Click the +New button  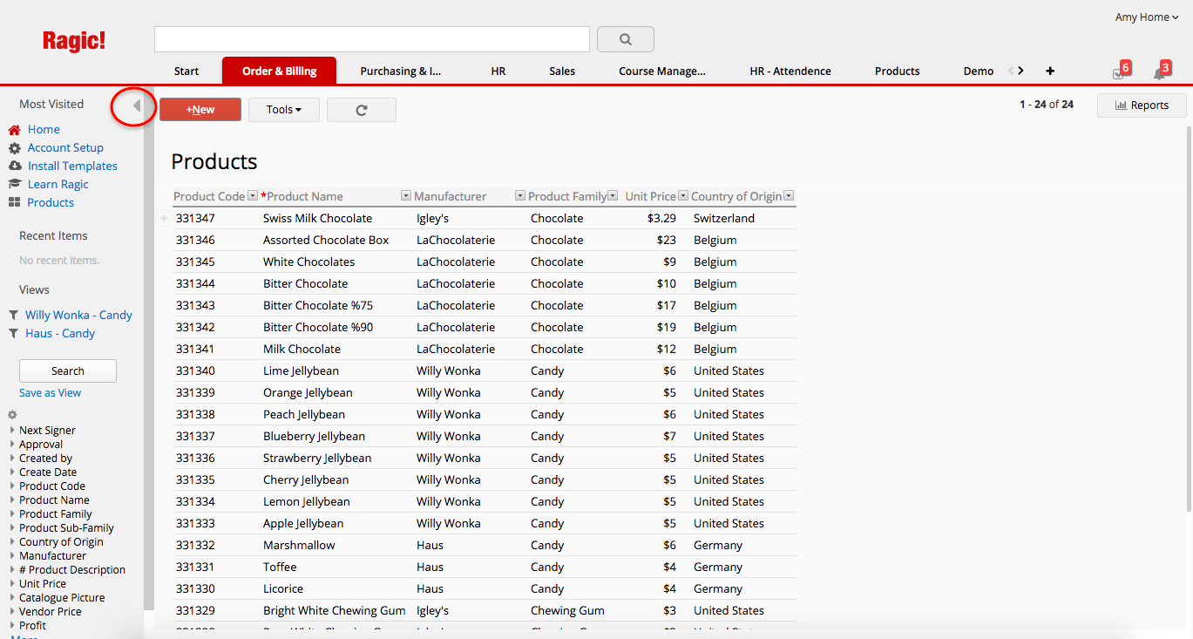click(200, 109)
